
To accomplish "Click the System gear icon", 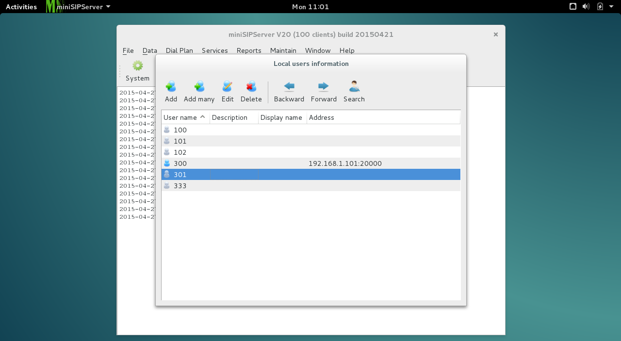I will [x=138, y=65].
